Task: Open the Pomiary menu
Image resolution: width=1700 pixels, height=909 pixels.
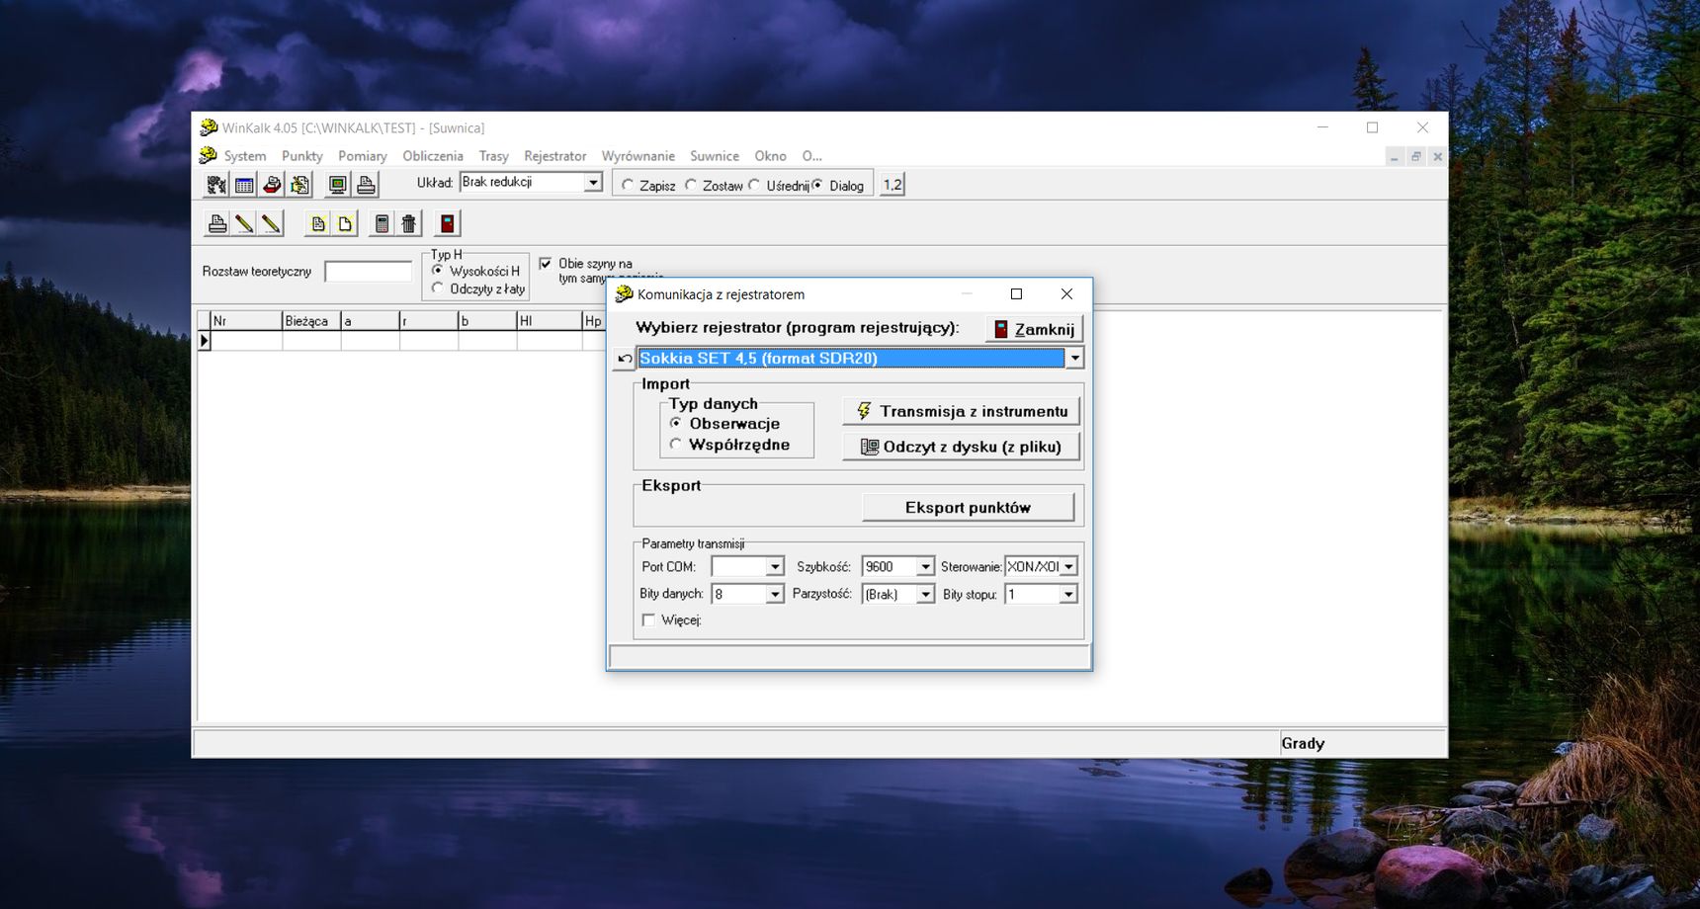Action: [363, 156]
